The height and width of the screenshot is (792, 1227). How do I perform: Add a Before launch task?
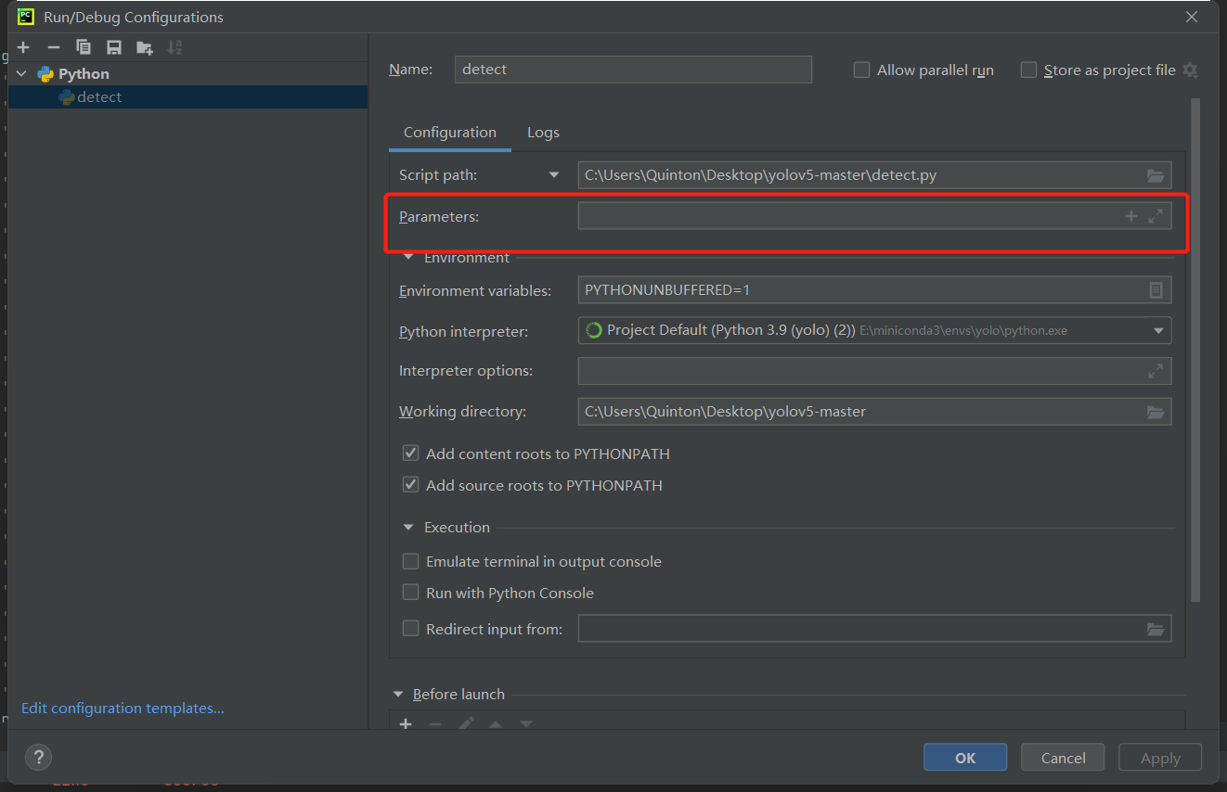coord(406,724)
